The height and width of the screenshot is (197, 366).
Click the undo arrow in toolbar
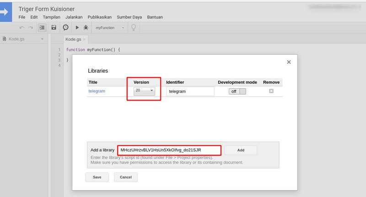(x=22, y=28)
